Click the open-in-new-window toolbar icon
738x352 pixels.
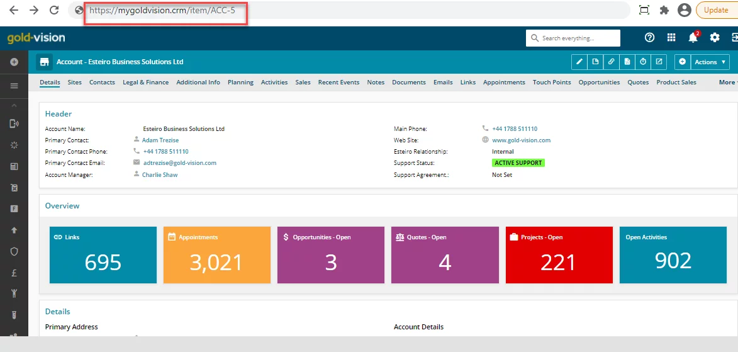[x=659, y=62]
